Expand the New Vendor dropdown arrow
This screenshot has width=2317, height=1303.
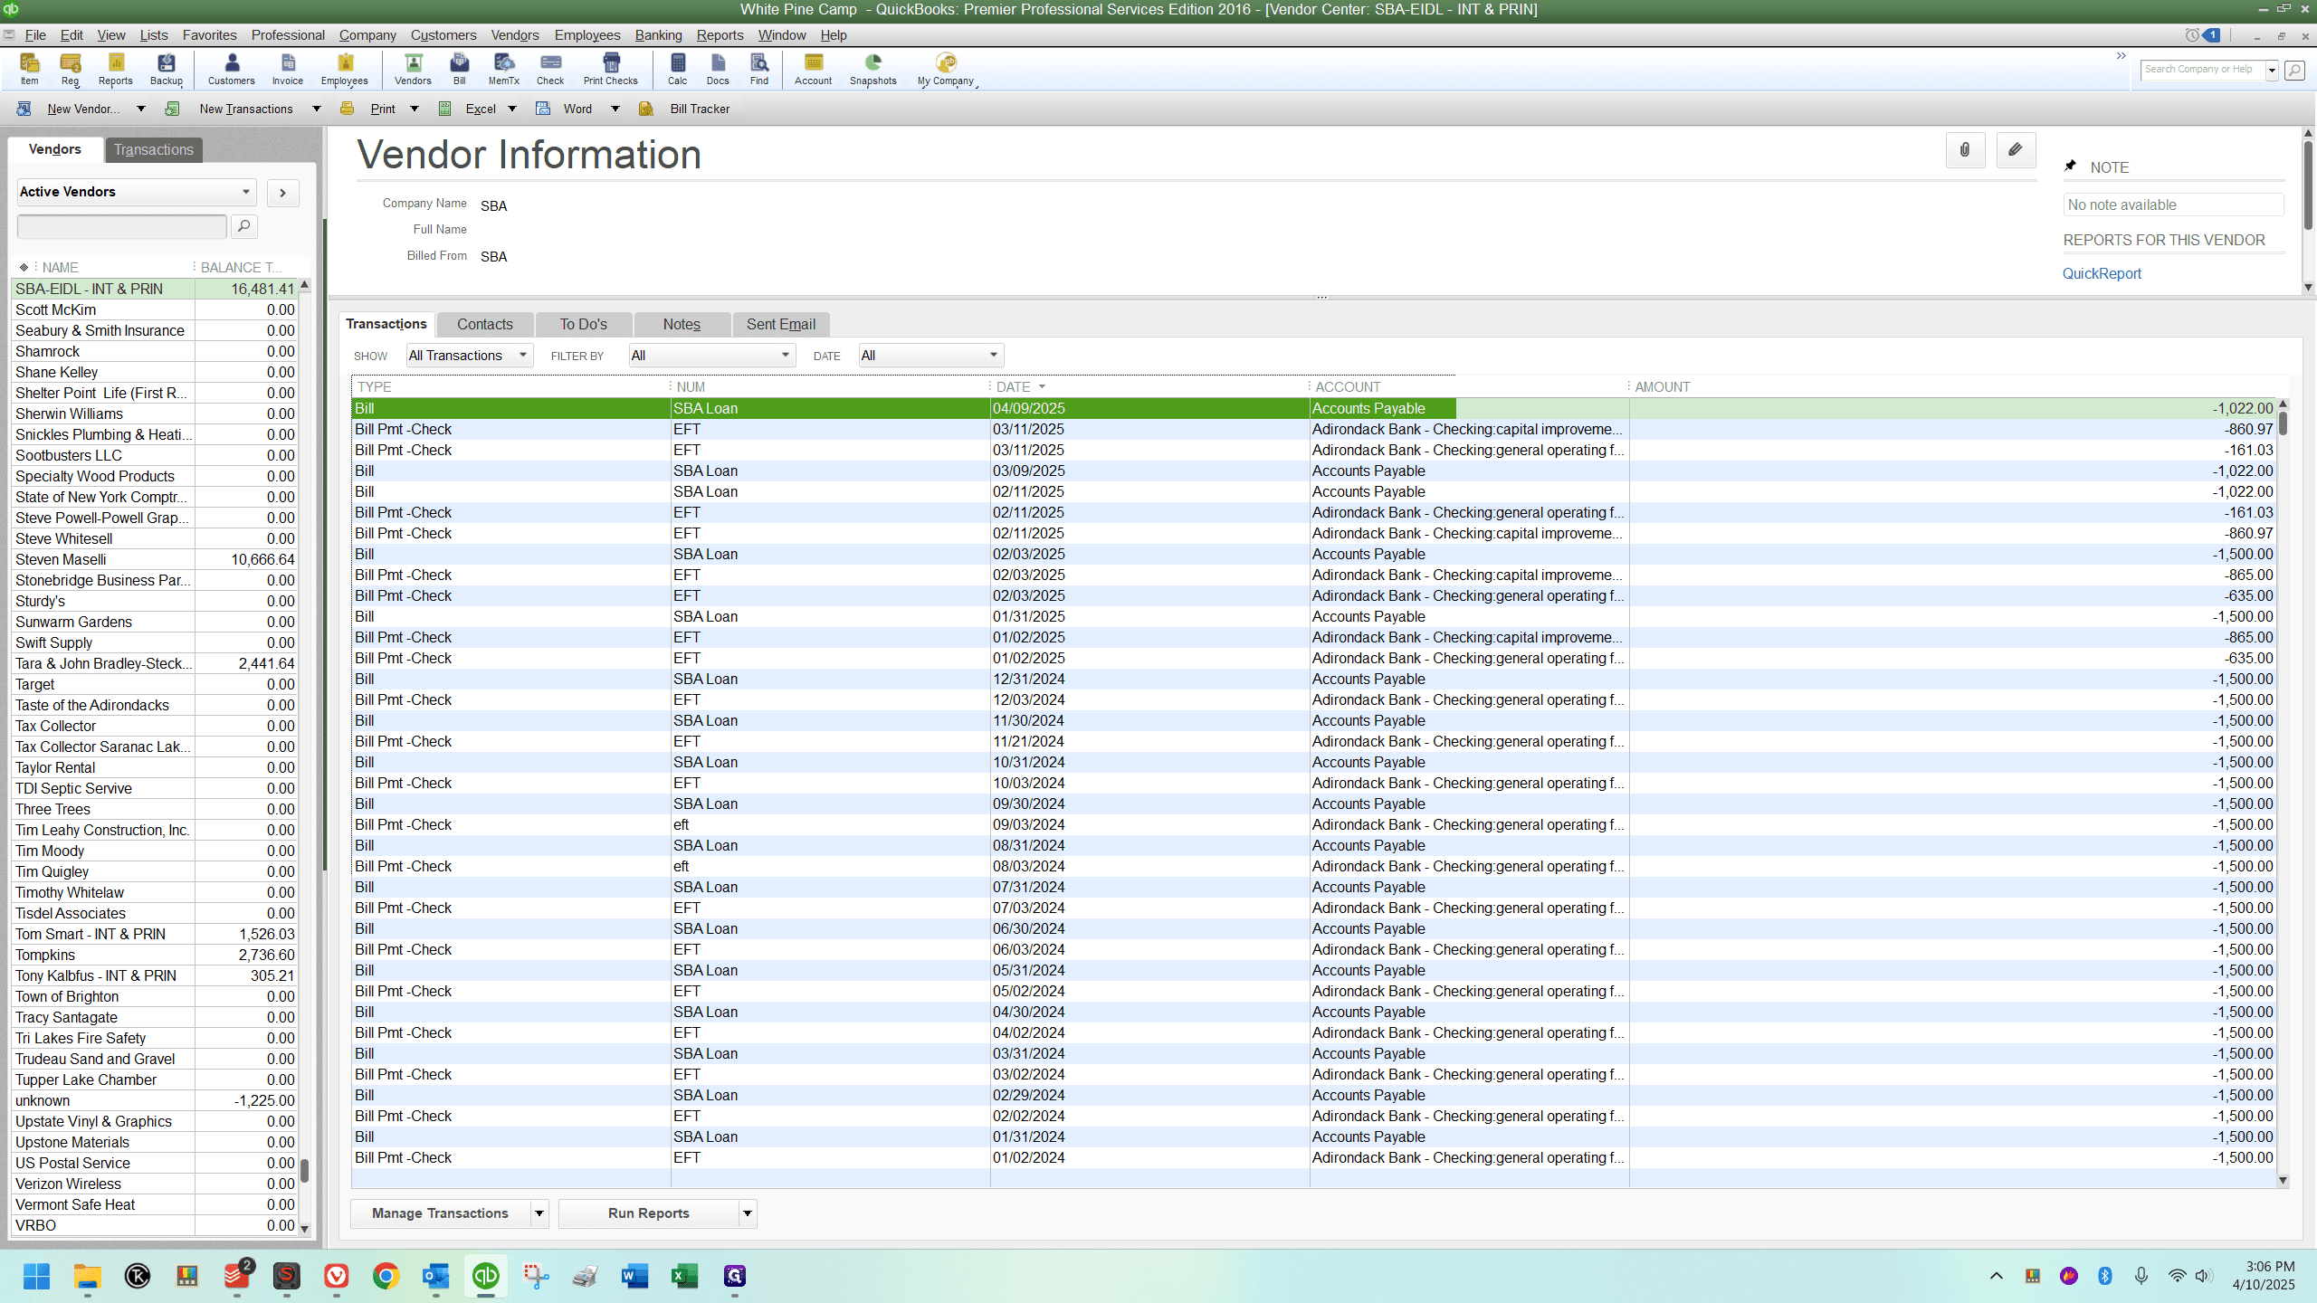[x=141, y=109]
